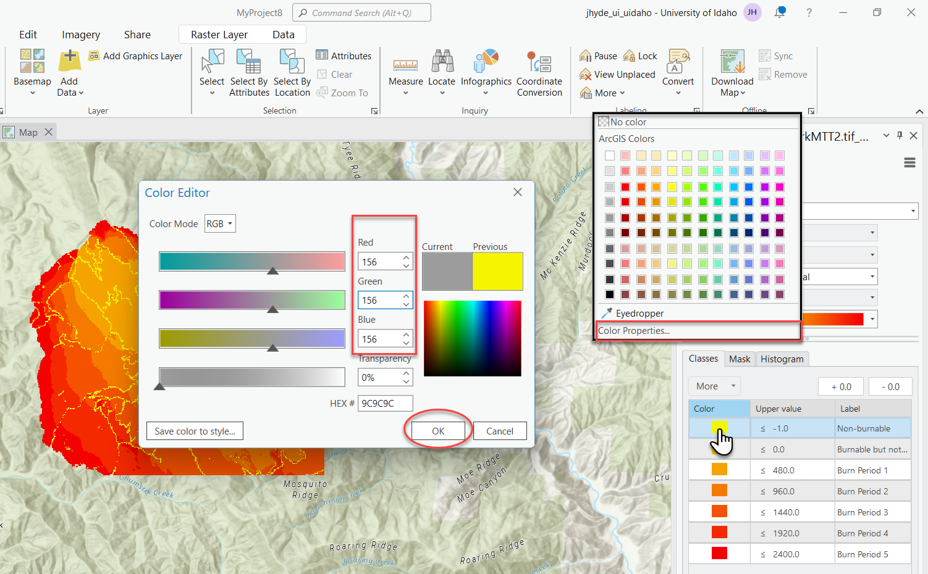This screenshot has width=928, height=574.
Task: Click the Download Map icon
Action: coord(732,61)
